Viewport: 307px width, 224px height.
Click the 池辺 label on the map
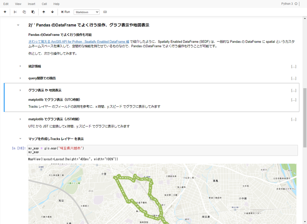coord(61,201)
